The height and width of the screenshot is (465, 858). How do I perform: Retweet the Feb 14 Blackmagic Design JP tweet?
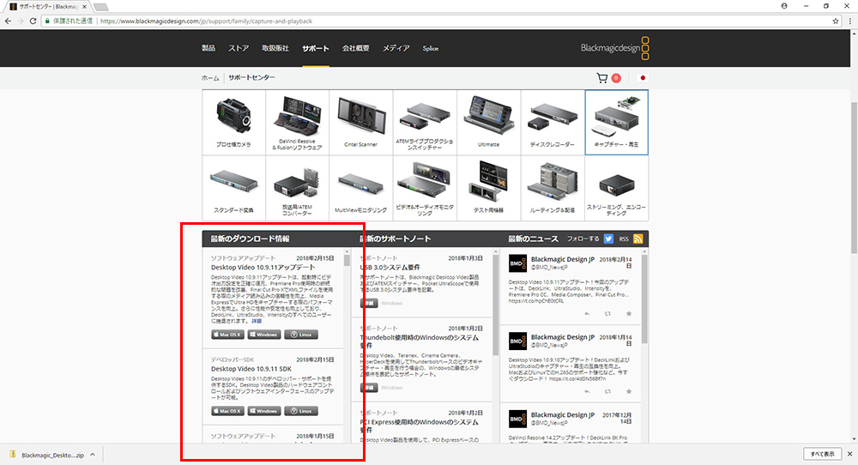click(607, 314)
